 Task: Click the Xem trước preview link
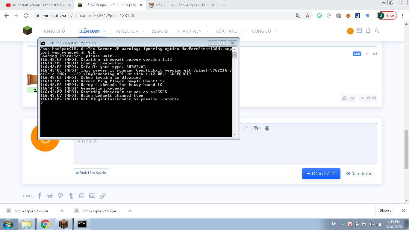tap(359, 174)
